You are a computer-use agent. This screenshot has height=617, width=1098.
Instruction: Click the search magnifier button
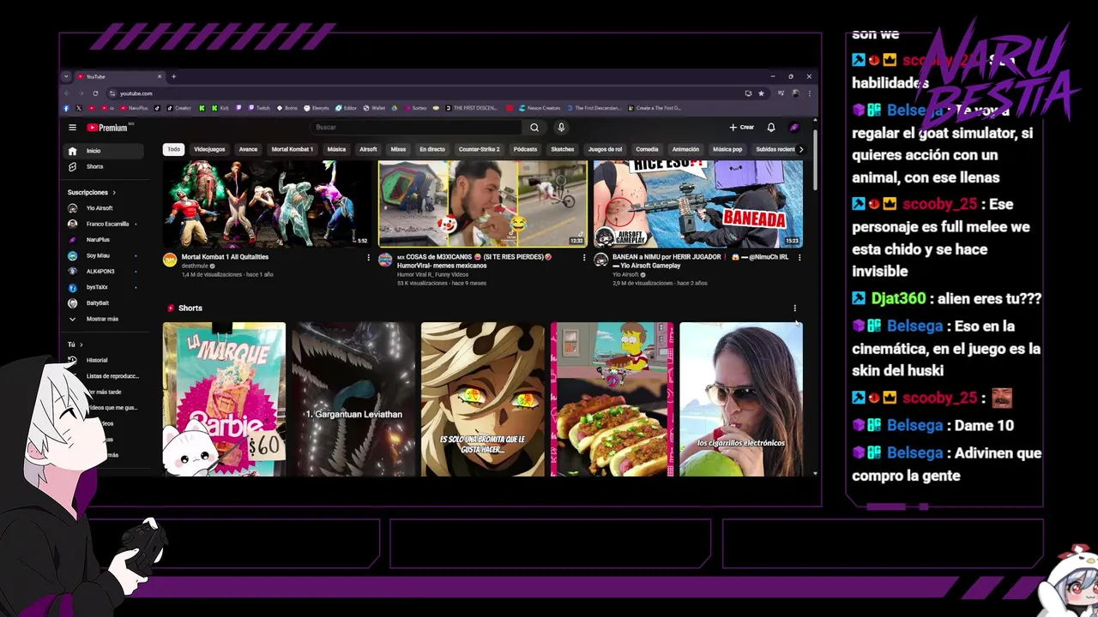[534, 128]
